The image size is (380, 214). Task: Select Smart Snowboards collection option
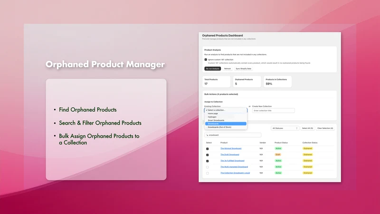click(226, 120)
